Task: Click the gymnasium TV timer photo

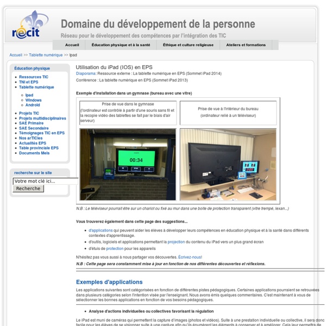Action: (x=128, y=165)
